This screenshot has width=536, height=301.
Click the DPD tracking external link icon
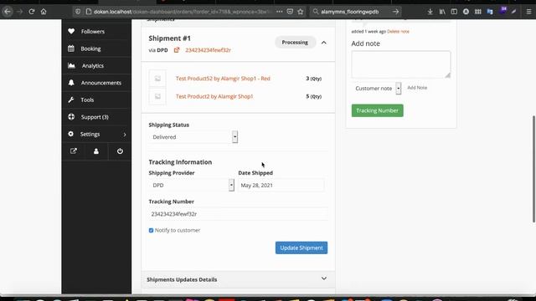coord(177,50)
